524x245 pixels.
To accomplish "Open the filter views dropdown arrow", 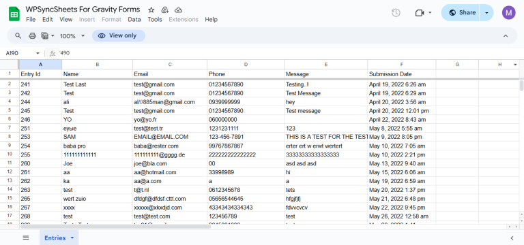I will [x=53, y=35].
